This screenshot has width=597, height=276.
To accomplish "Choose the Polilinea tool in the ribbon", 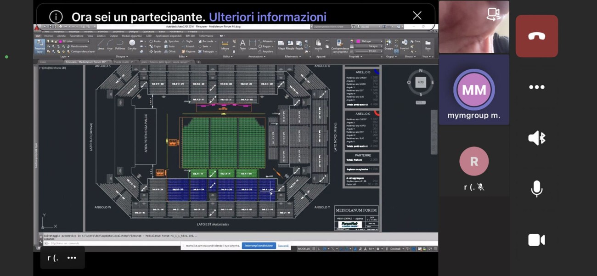I will pos(120,45).
